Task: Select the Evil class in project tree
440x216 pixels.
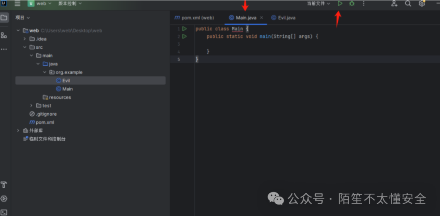Action: tap(90, 80)
